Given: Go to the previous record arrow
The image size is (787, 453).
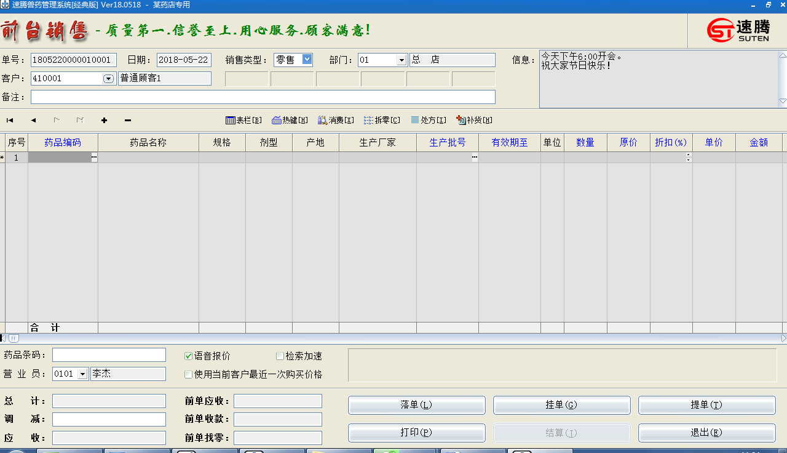Looking at the screenshot, I should pyautogui.click(x=33, y=121).
